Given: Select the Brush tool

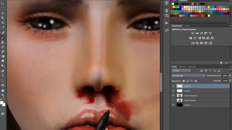Looking at the screenshot, I should coord(3,37).
